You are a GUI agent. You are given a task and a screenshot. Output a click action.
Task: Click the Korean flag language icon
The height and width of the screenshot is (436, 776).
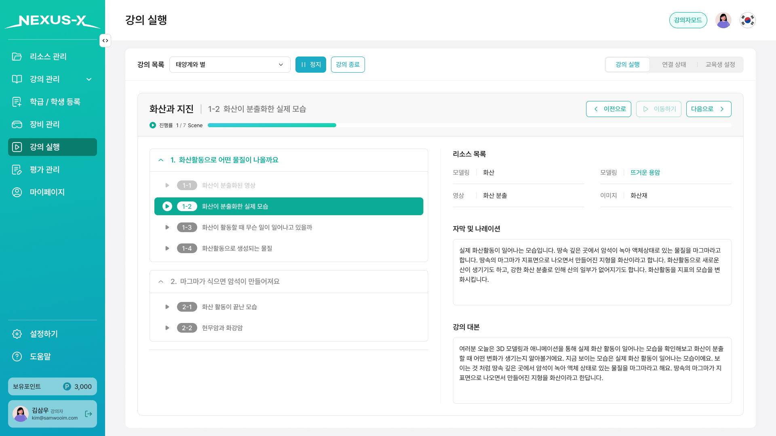(x=747, y=20)
